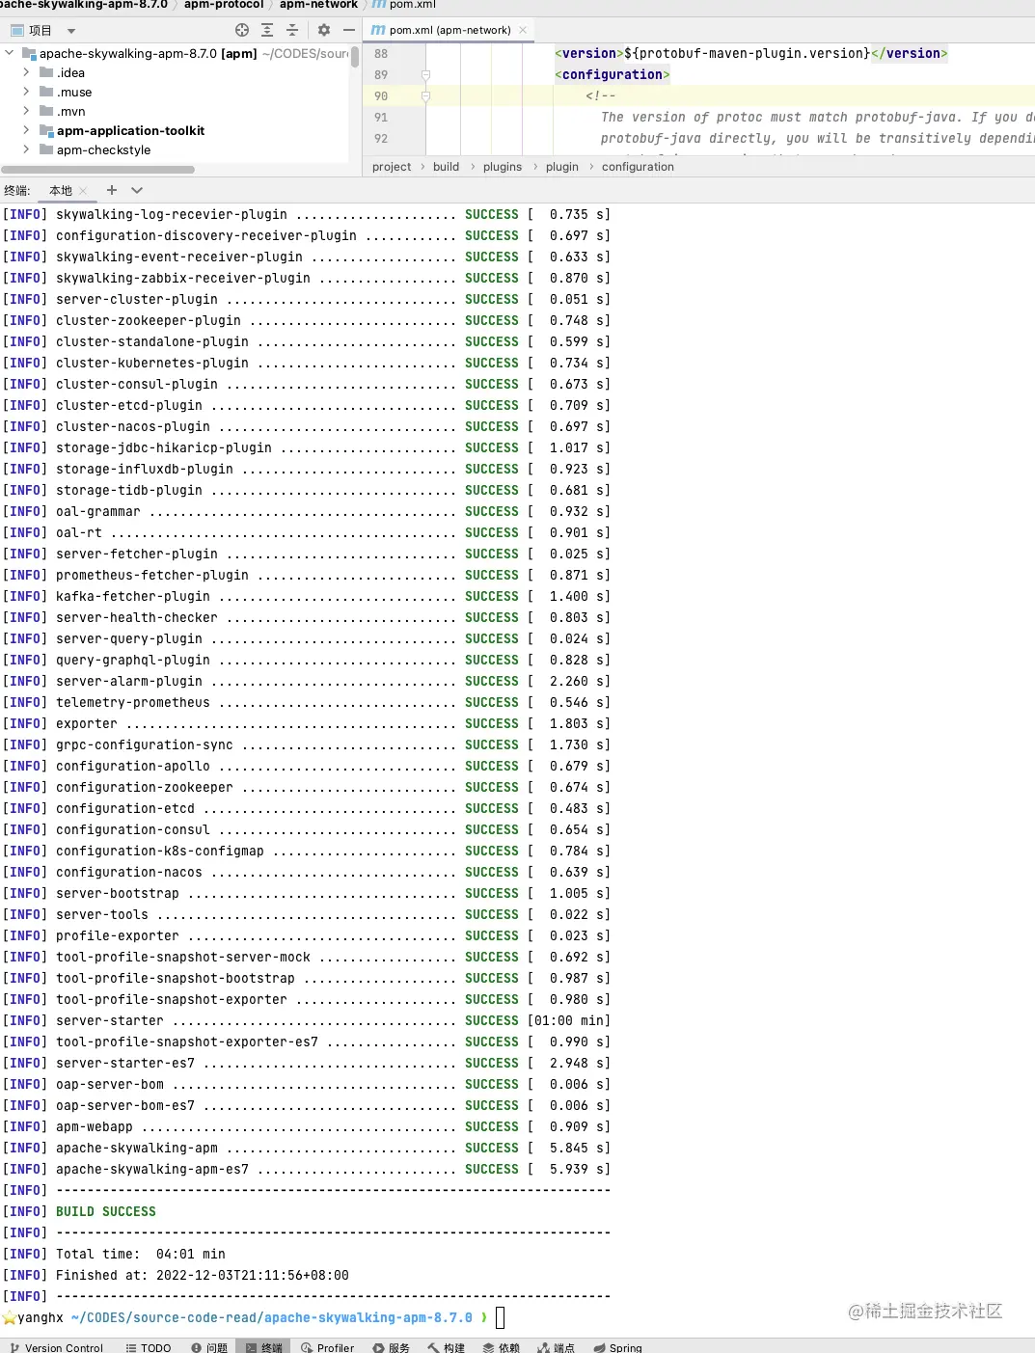Screen dimensions: 1035x1353
Task: Click the 终端 (Terminal) tool window button
Action: pyautogui.click(x=264, y=1347)
